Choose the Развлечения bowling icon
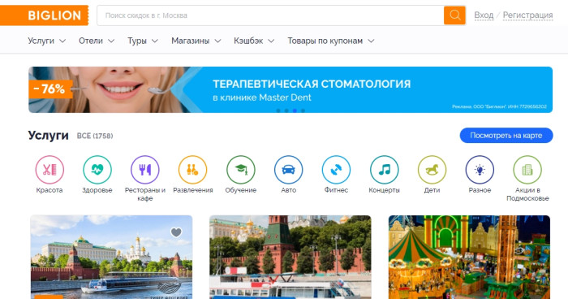 point(193,170)
